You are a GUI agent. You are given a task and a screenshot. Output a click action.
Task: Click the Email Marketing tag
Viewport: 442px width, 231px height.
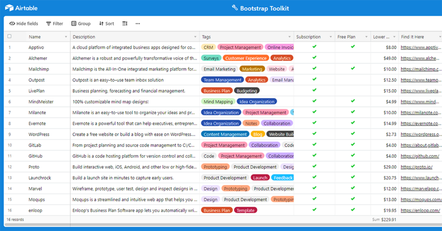219,69
